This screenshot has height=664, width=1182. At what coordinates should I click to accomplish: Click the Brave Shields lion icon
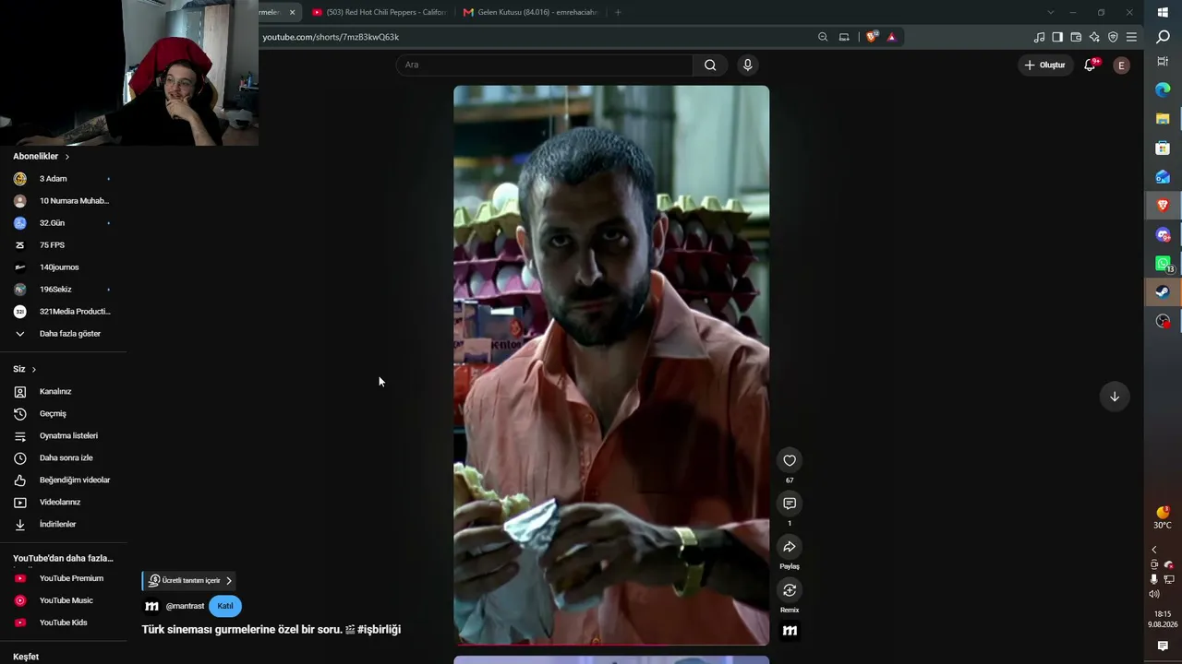(872, 37)
